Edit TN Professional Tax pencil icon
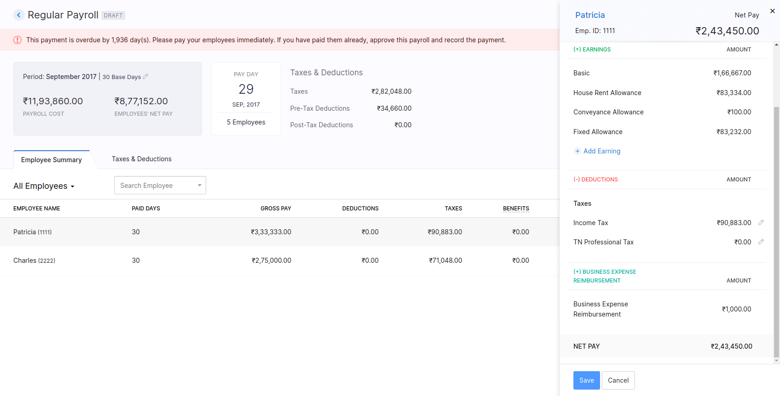 761,242
